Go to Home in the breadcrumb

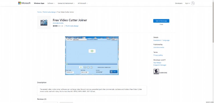point(39,12)
